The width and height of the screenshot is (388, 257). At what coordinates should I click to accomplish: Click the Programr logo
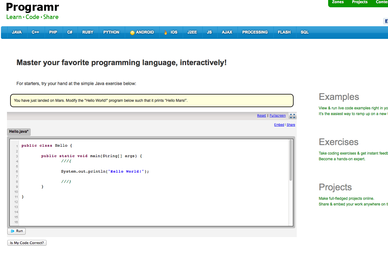click(32, 7)
